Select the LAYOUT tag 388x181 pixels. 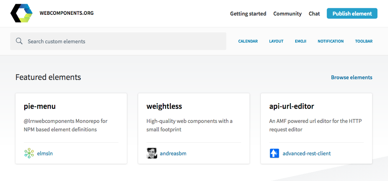pyautogui.click(x=276, y=41)
